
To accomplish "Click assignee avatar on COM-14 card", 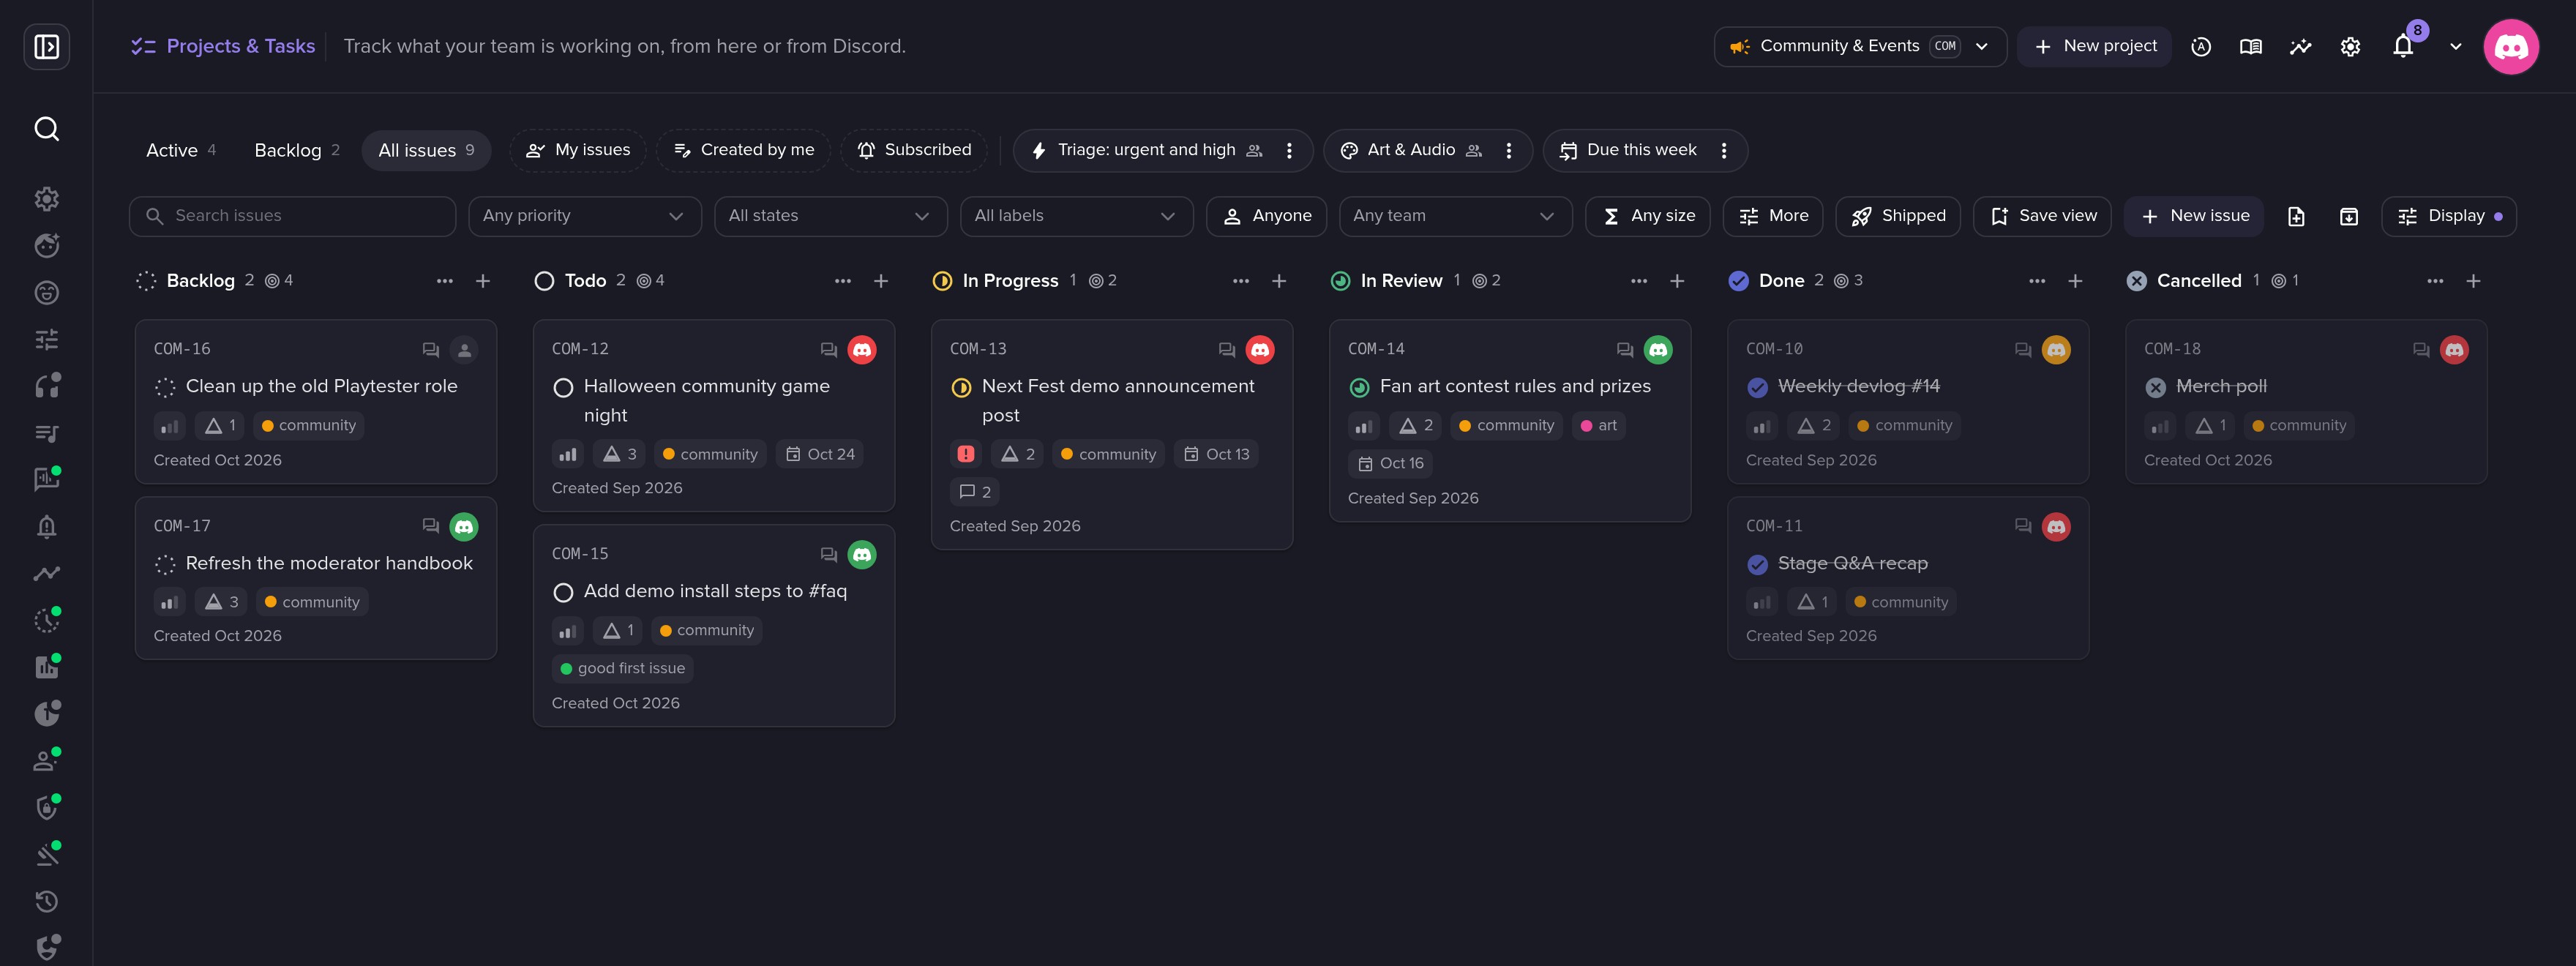I will (1657, 349).
